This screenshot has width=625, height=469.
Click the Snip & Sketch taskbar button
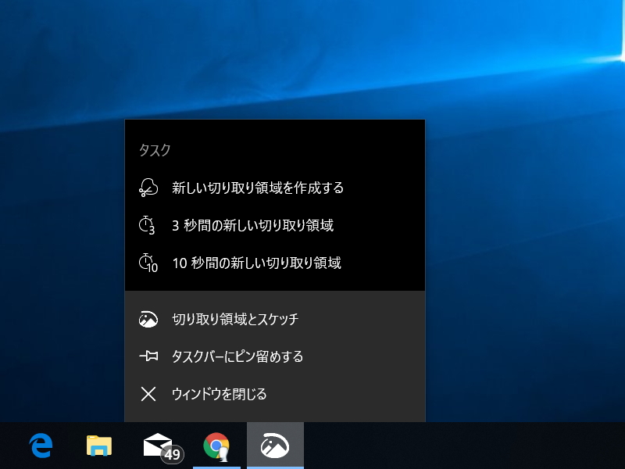(x=275, y=446)
